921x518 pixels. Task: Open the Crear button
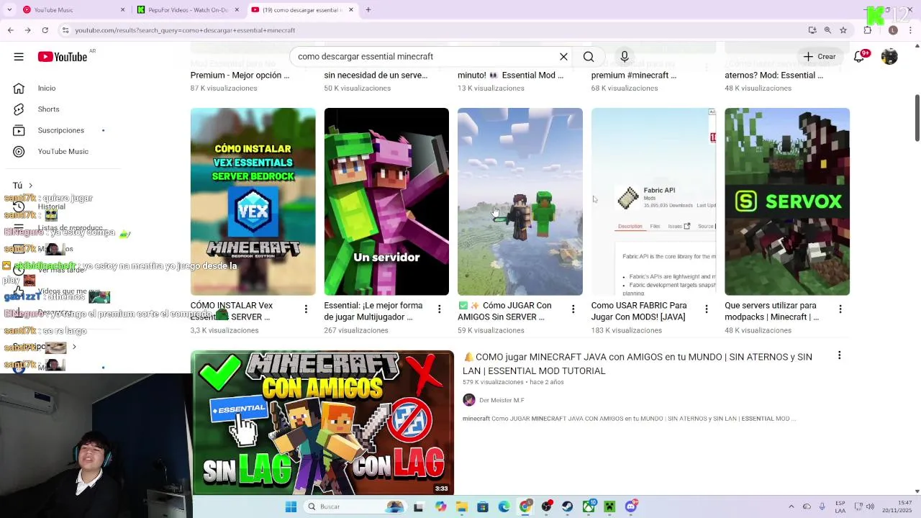(x=820, y=57)
